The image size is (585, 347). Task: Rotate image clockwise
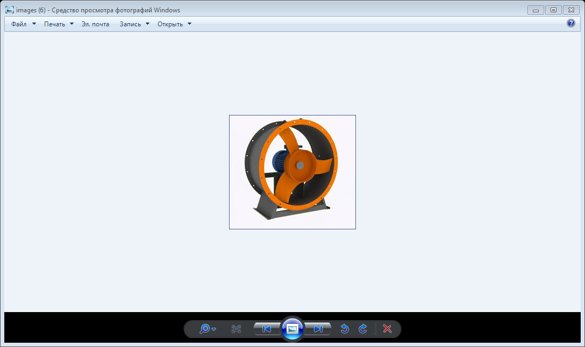point(362,329)
